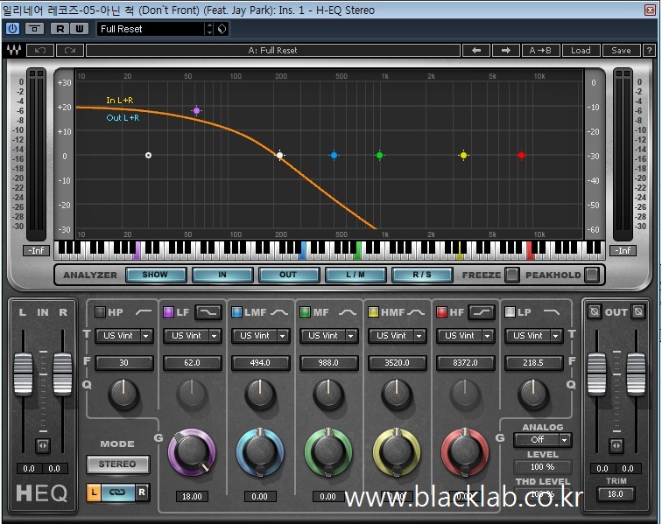Viewport: 662px width, 524px height.
Task: Toggle the left OUT phase invert icon
Action: 595,311
